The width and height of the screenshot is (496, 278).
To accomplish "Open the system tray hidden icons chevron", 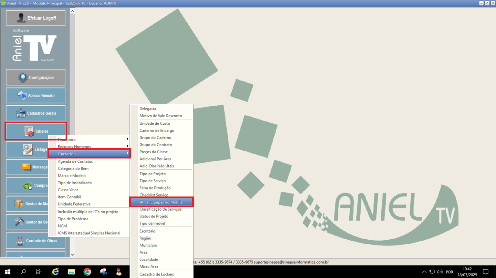I will (x=424, y=272).
